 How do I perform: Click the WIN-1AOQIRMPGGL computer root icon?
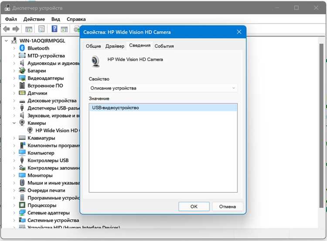point(14,40)
